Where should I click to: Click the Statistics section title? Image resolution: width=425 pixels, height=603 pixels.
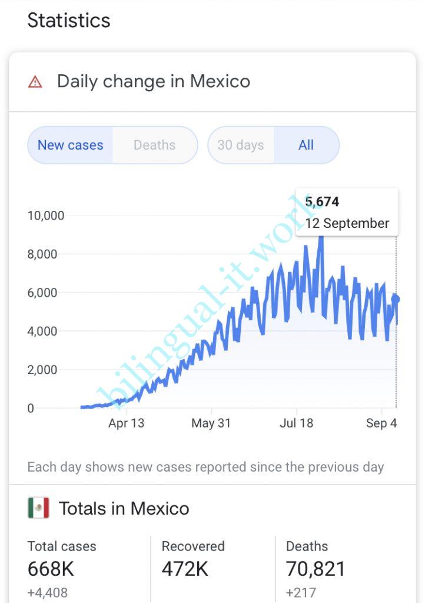coord(69,21)
